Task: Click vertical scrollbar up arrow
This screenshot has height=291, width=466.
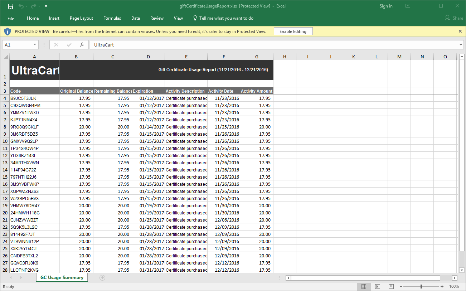Action: [x=462, y=57]
